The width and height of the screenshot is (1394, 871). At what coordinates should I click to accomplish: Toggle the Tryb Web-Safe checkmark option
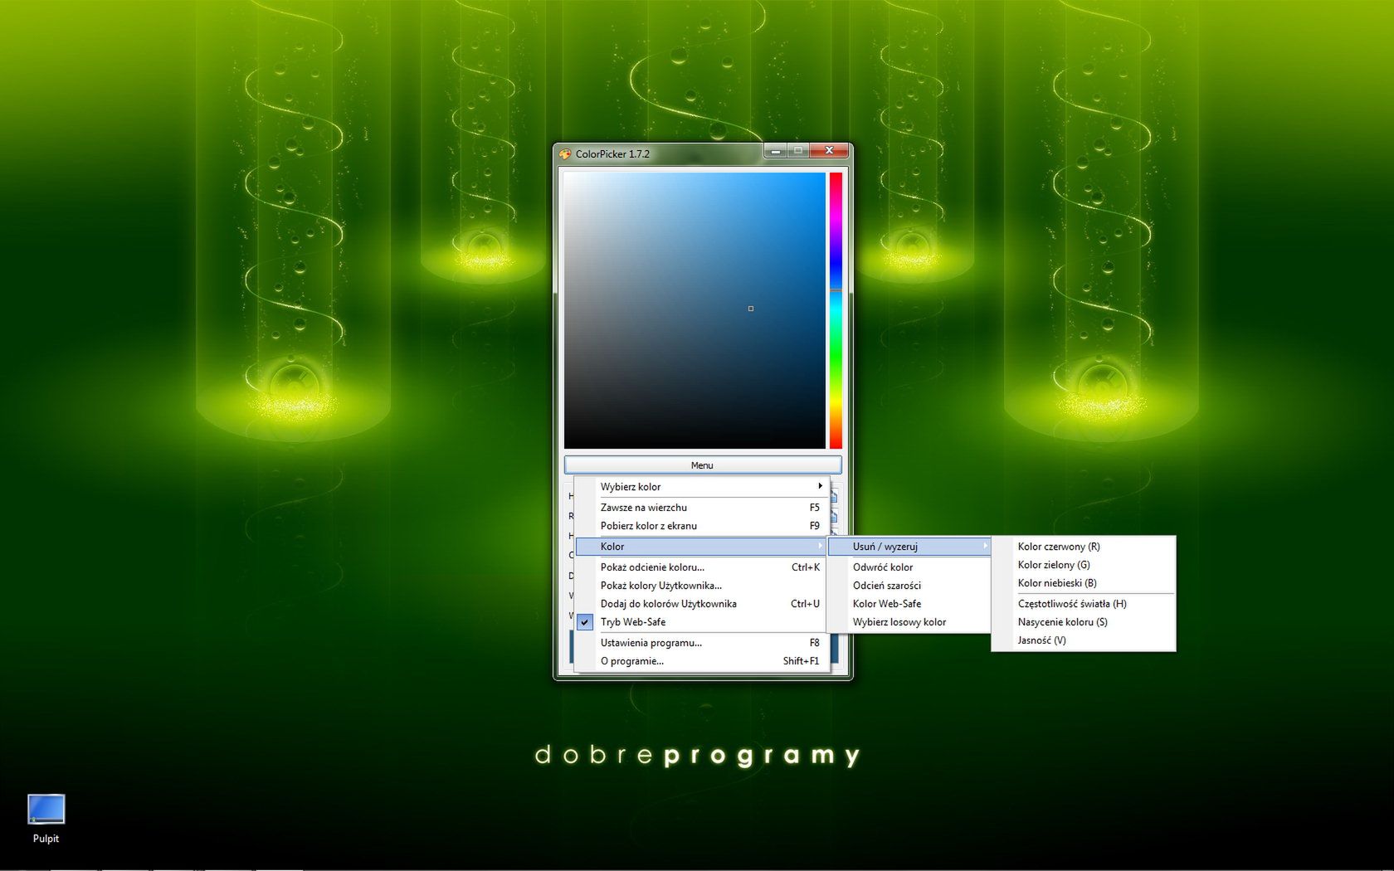pos(701,622)
